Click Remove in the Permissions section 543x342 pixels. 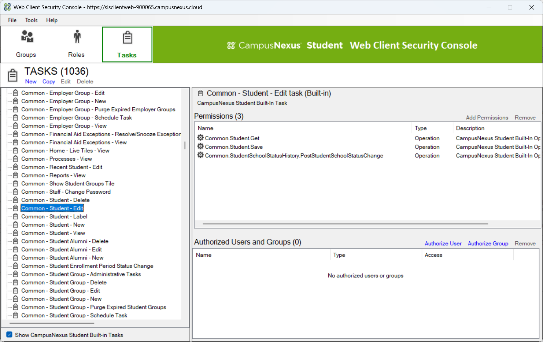click(525, 118)
